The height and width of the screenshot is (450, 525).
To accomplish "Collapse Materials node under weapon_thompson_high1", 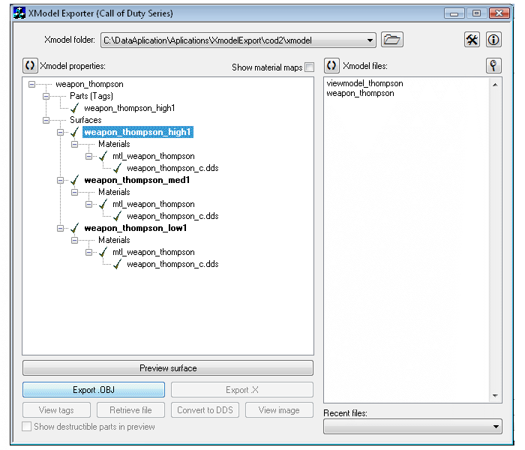I will coord(75,144).
